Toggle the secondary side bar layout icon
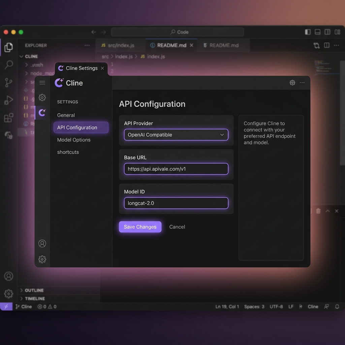345x345 pixels. (x=327, y=32)
